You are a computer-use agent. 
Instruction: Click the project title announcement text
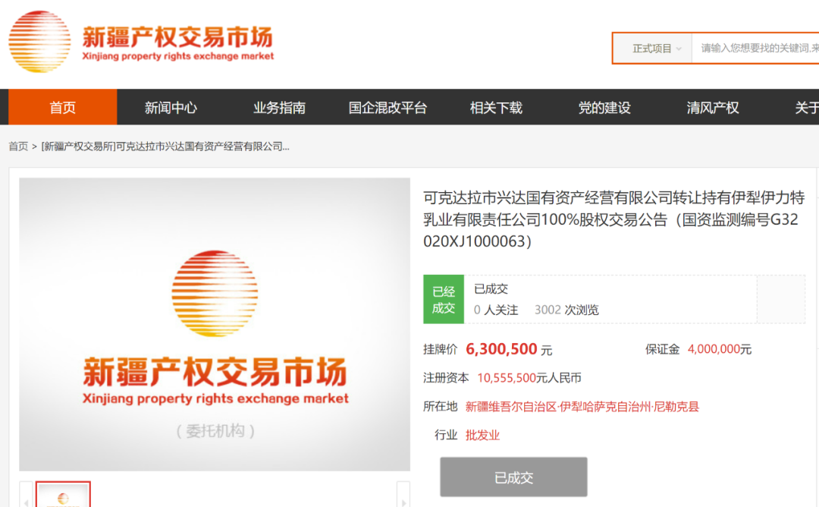pyautogui.click(x=614, y=219)
